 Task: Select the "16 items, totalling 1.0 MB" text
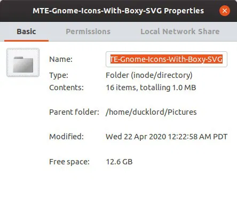(151, 88)
